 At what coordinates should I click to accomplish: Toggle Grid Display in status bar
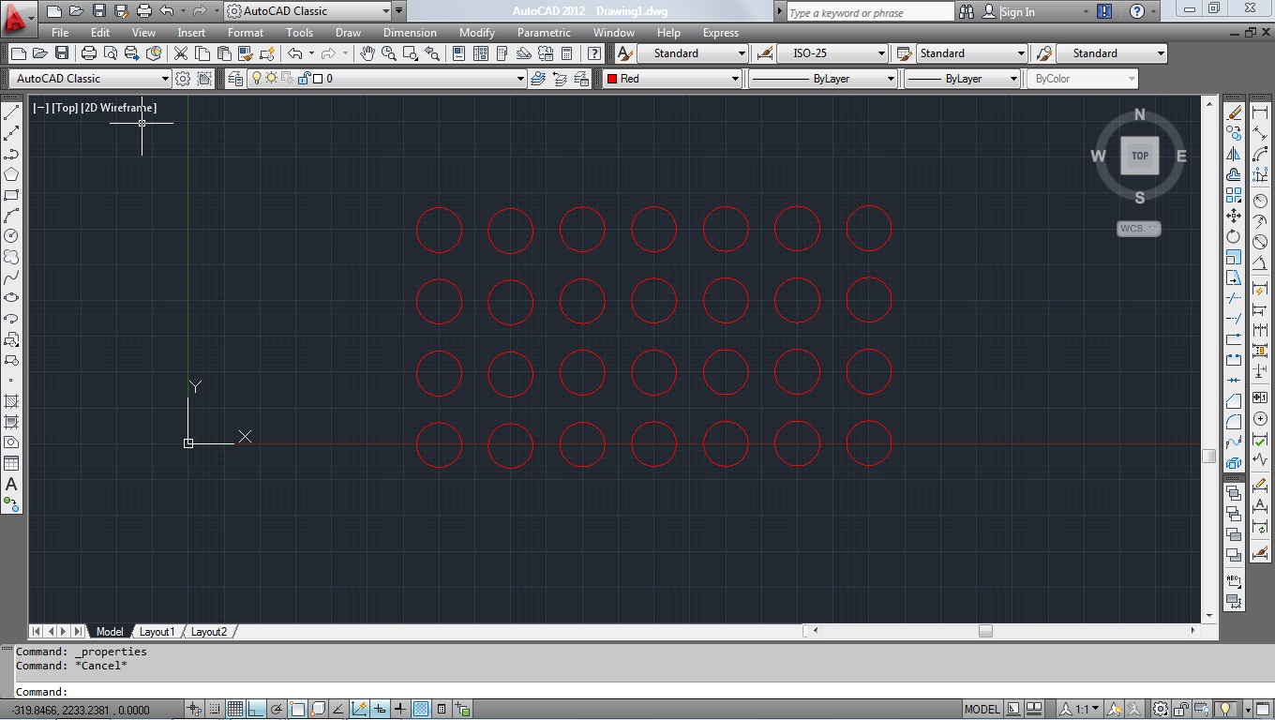click(235, 709)
